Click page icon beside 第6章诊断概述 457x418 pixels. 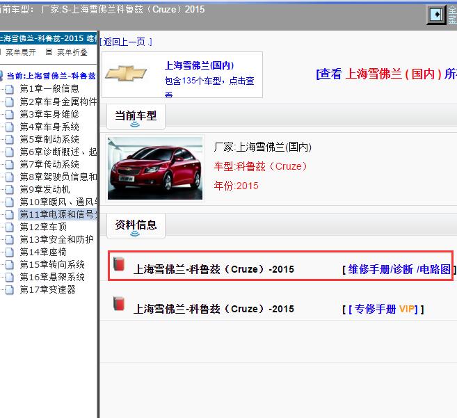pos(10,152)
